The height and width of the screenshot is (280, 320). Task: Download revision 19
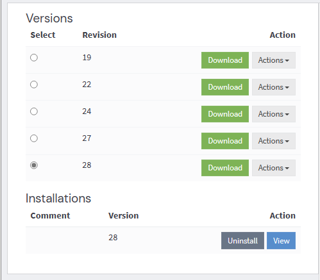[x=225, y=60]
